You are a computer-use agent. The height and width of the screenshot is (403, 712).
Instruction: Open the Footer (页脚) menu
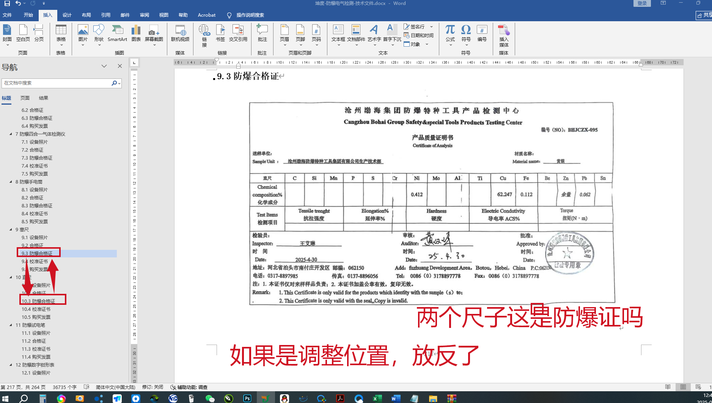[x=300, y=35]
